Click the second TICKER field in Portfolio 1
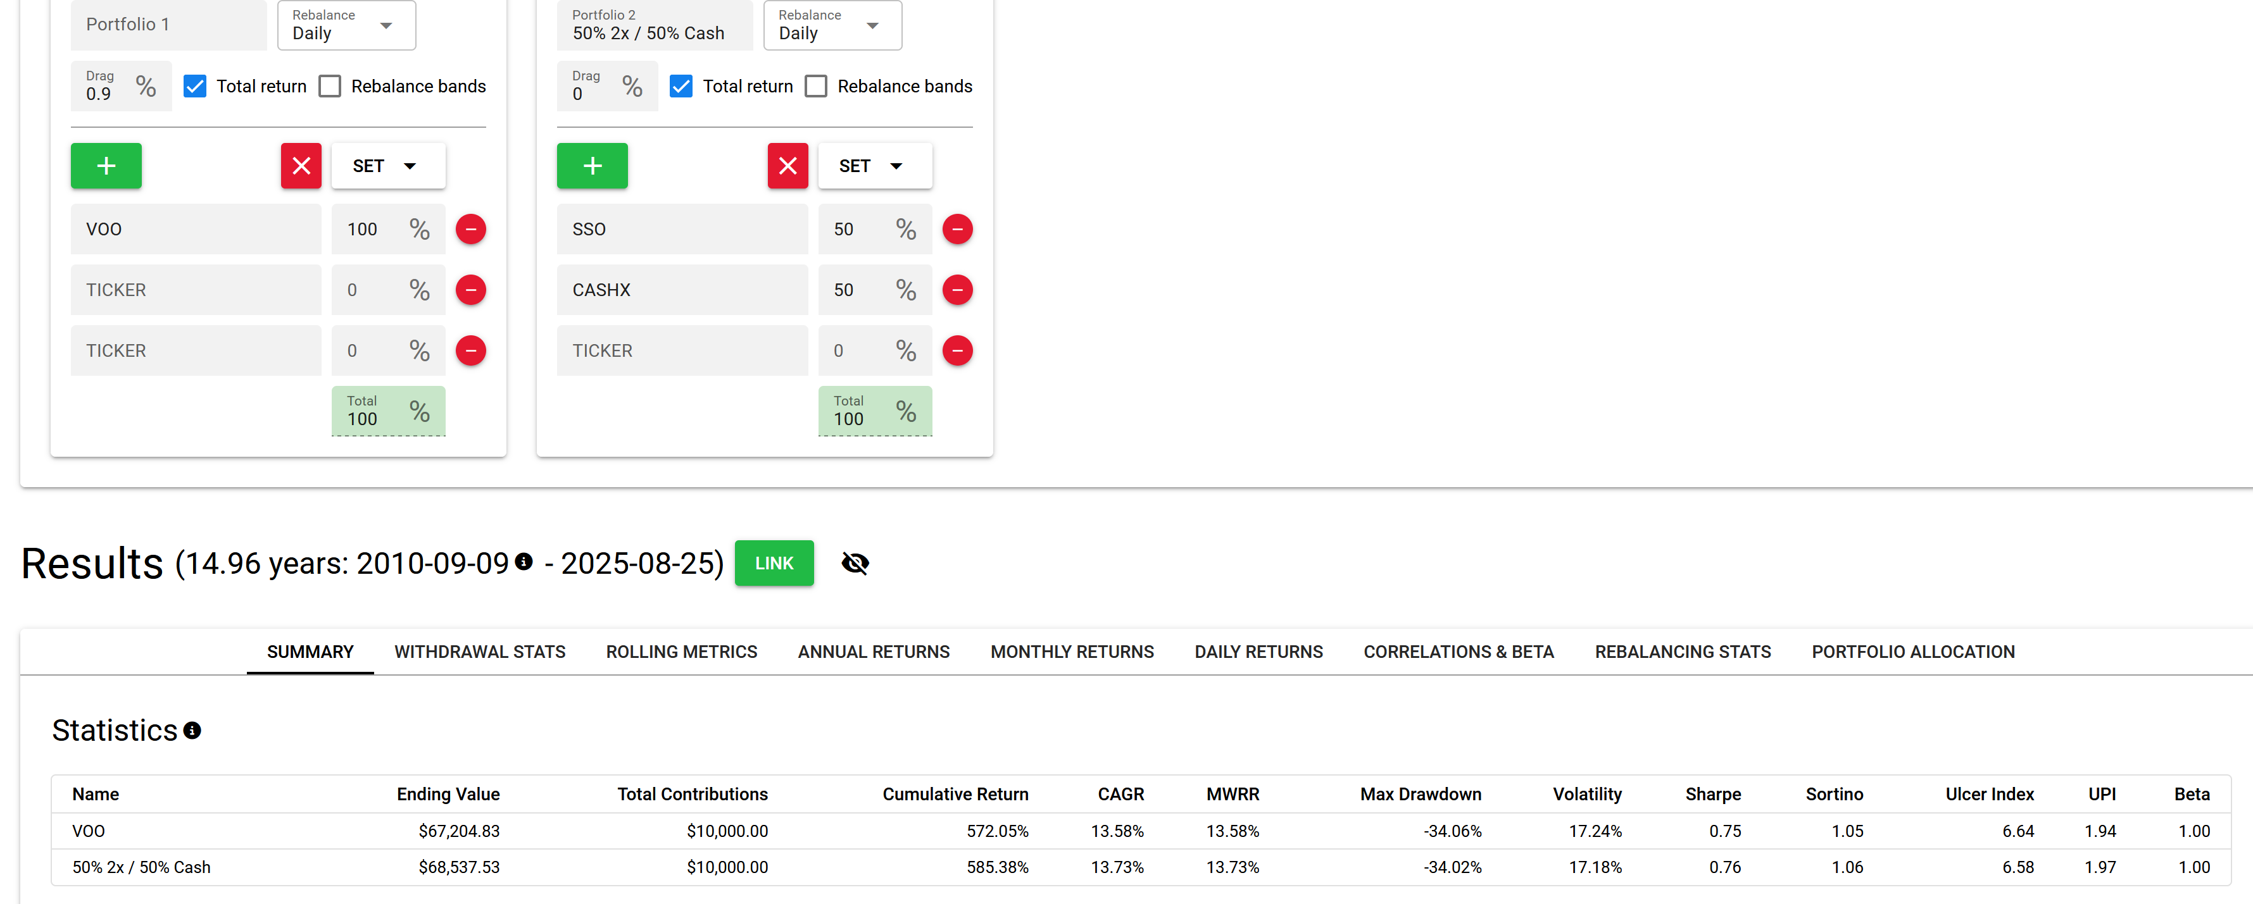This screenshot has height=904, width=2253. click(x=196, y=289)
